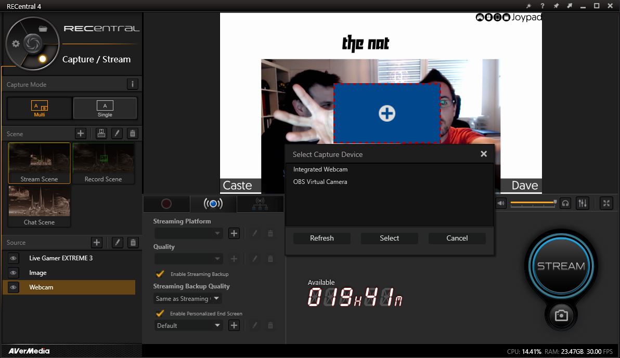Click the Capture / Stream glowing wheel dot
This screenshot has width=620, height=358.
42,59
